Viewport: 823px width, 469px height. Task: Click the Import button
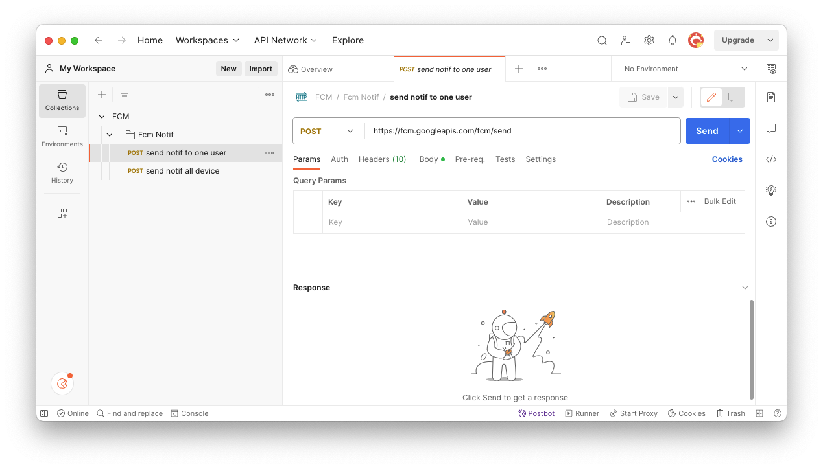pos(261,69)
